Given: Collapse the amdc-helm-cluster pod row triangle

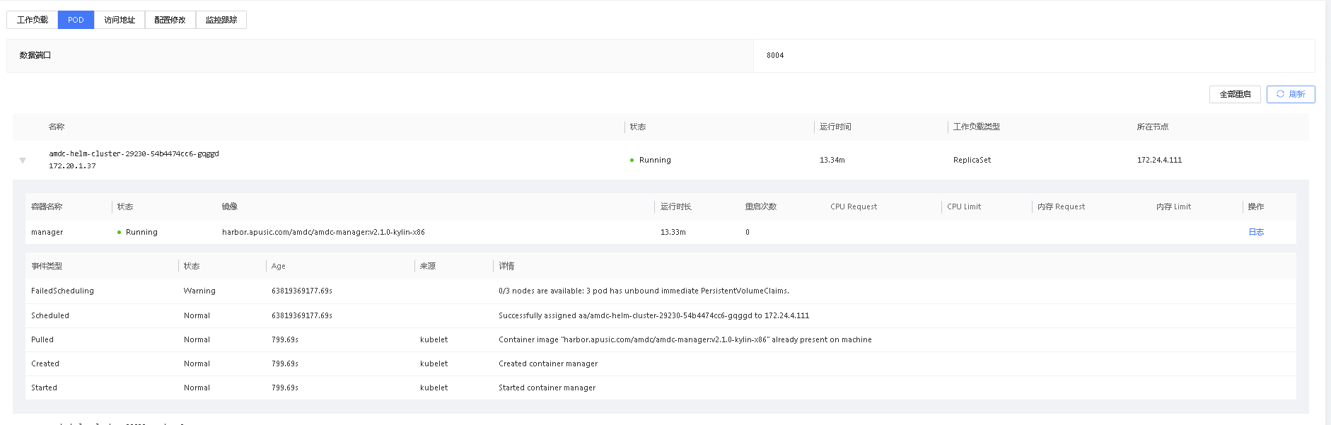Looking at the screenshot, I should click(x=23, y=161).
